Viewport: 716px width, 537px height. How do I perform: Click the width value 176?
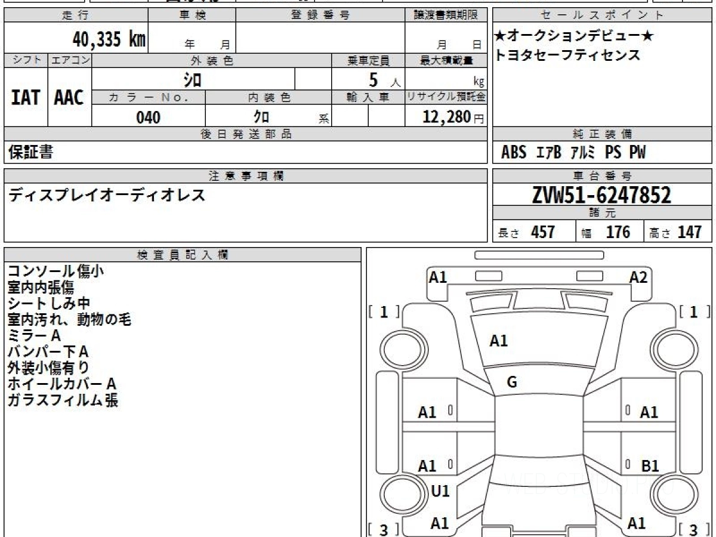[618, 232]
